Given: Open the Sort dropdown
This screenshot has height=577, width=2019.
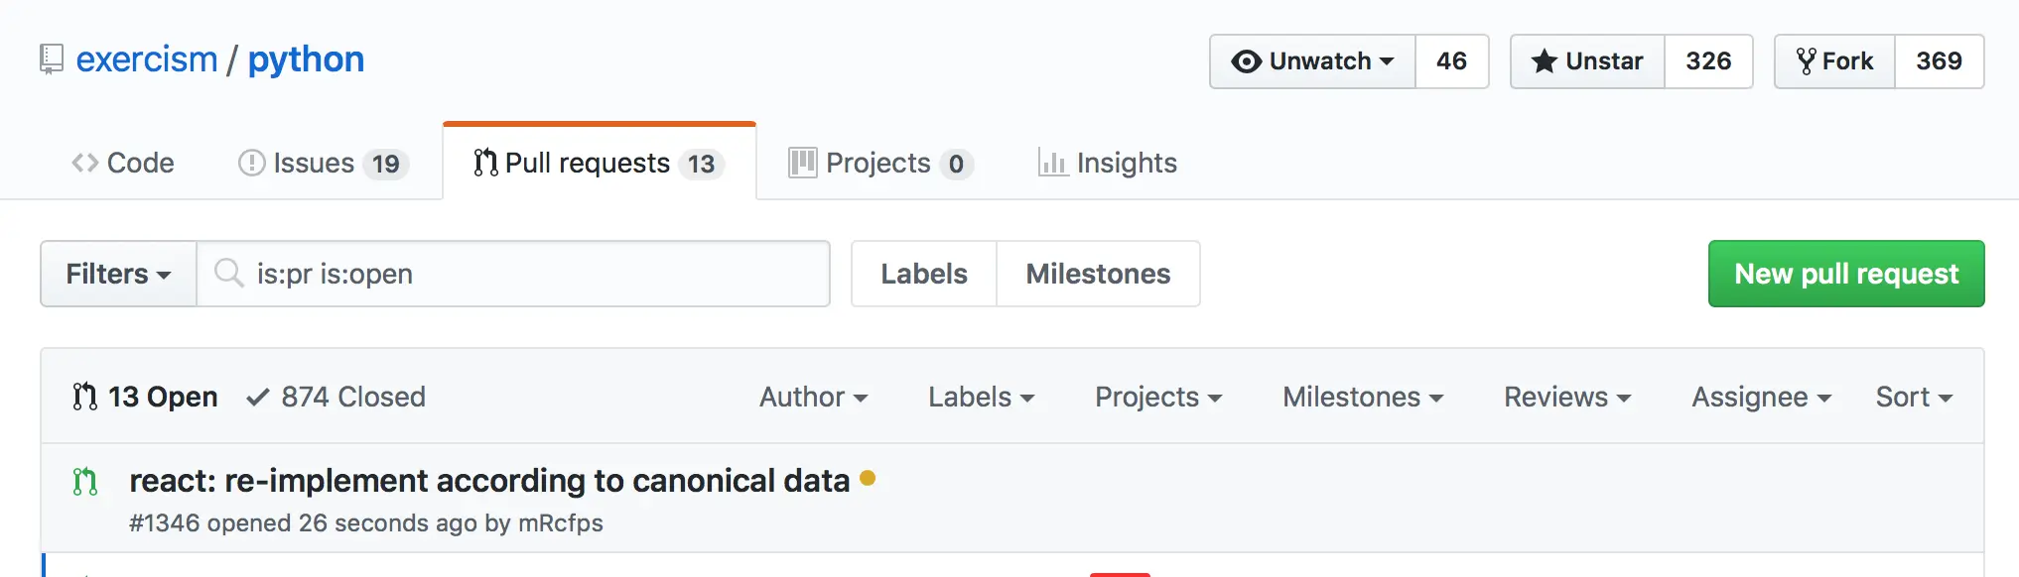Looking at the screenshot, I should [x=1913, y=397].
